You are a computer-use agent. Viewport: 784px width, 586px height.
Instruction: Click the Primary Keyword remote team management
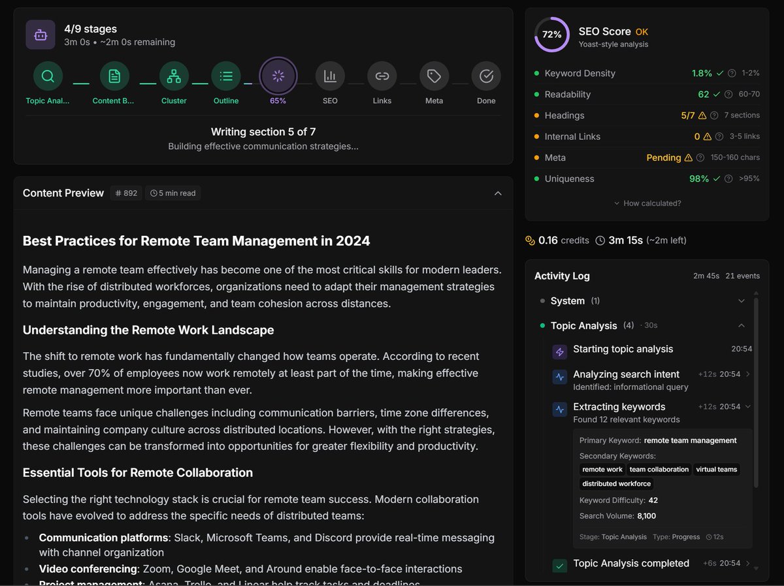pos(691,440)
